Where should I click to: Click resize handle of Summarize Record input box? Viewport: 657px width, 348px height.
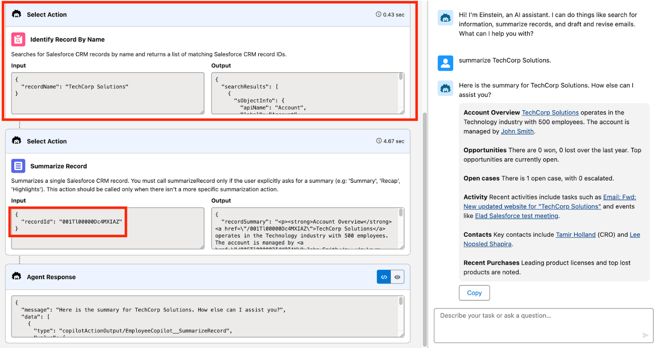tap(202, 247)
